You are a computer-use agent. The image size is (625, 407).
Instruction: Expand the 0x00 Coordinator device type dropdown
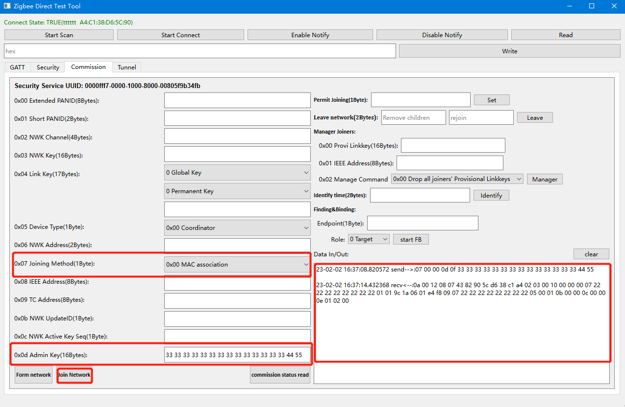click(237, 227)
